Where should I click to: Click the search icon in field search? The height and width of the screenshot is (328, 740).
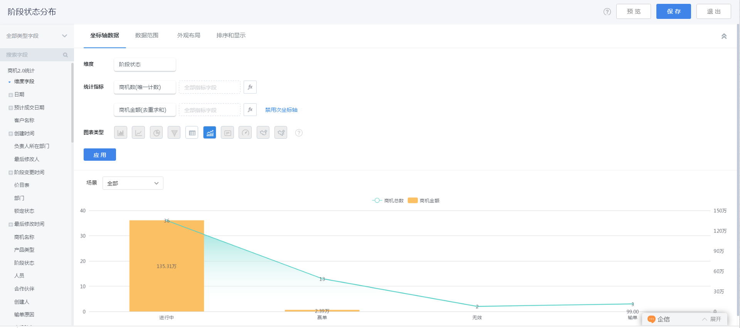pyautogui.click(x=65, y=55)
